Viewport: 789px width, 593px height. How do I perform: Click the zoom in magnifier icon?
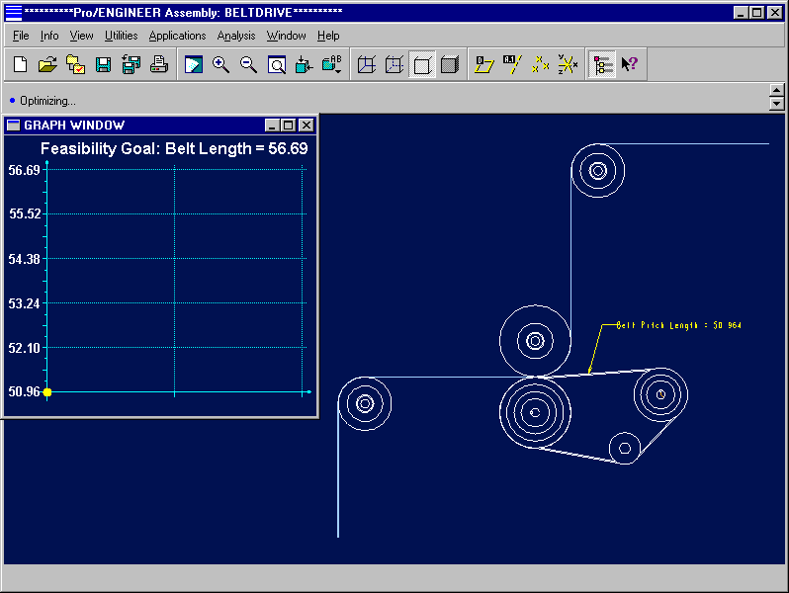220,65
